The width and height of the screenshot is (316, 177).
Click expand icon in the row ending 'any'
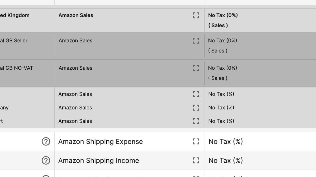coord(196,108)
